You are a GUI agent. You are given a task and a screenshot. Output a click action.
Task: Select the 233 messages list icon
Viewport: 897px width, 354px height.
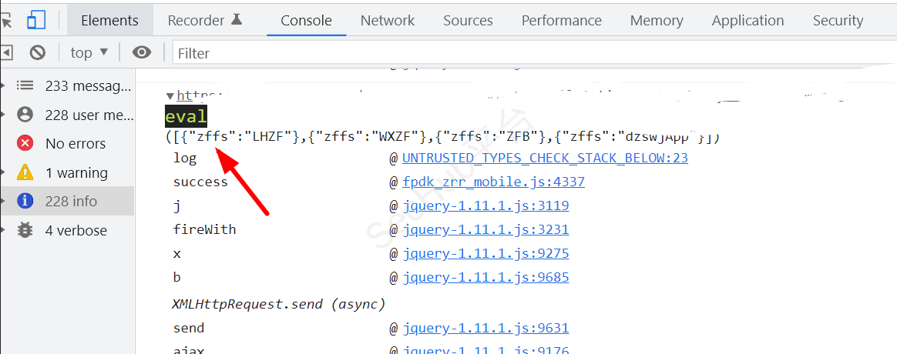25,85
